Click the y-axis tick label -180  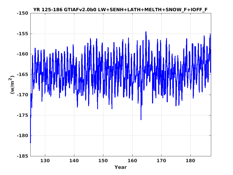(22, 136)
